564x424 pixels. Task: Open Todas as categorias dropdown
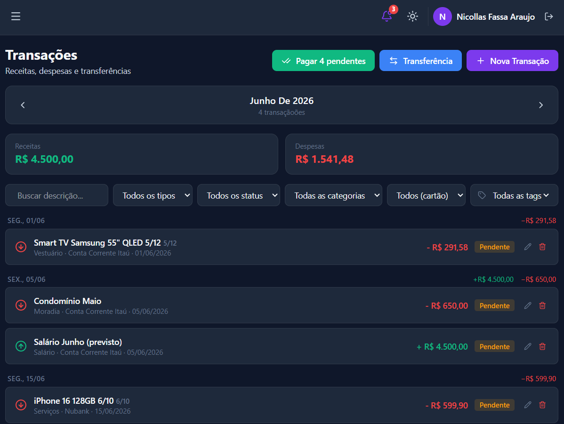pos(333,195)
